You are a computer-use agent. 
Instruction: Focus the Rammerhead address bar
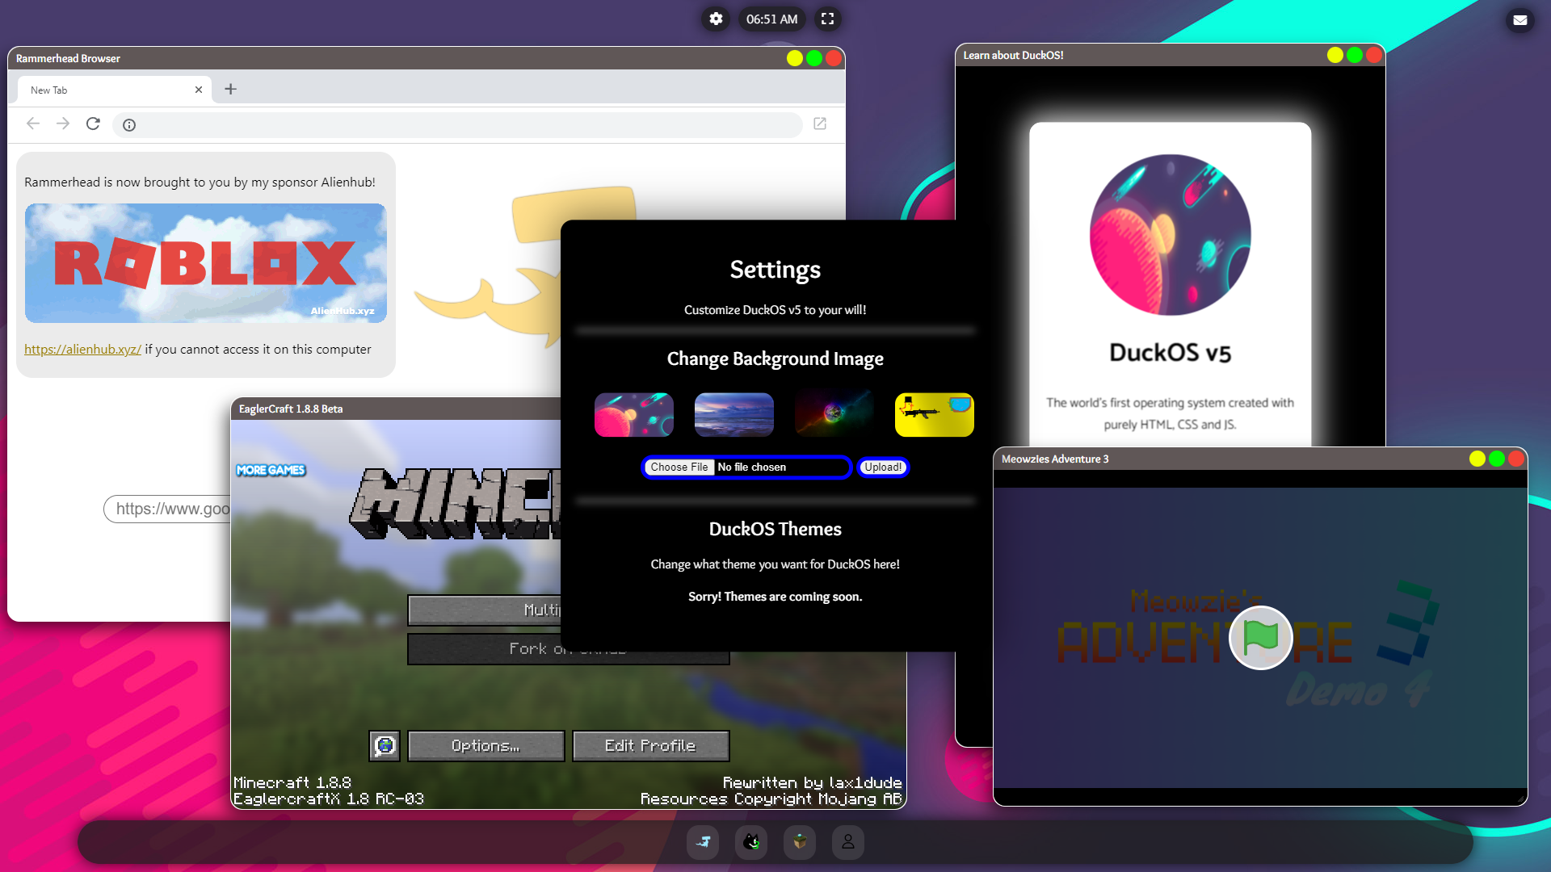click(x=457, y=124)
